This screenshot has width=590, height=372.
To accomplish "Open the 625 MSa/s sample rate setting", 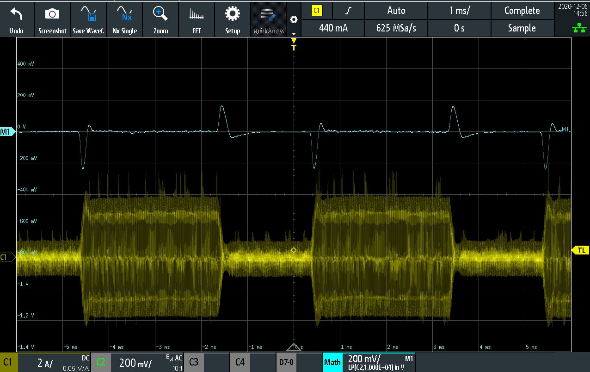I will point(396,28).
